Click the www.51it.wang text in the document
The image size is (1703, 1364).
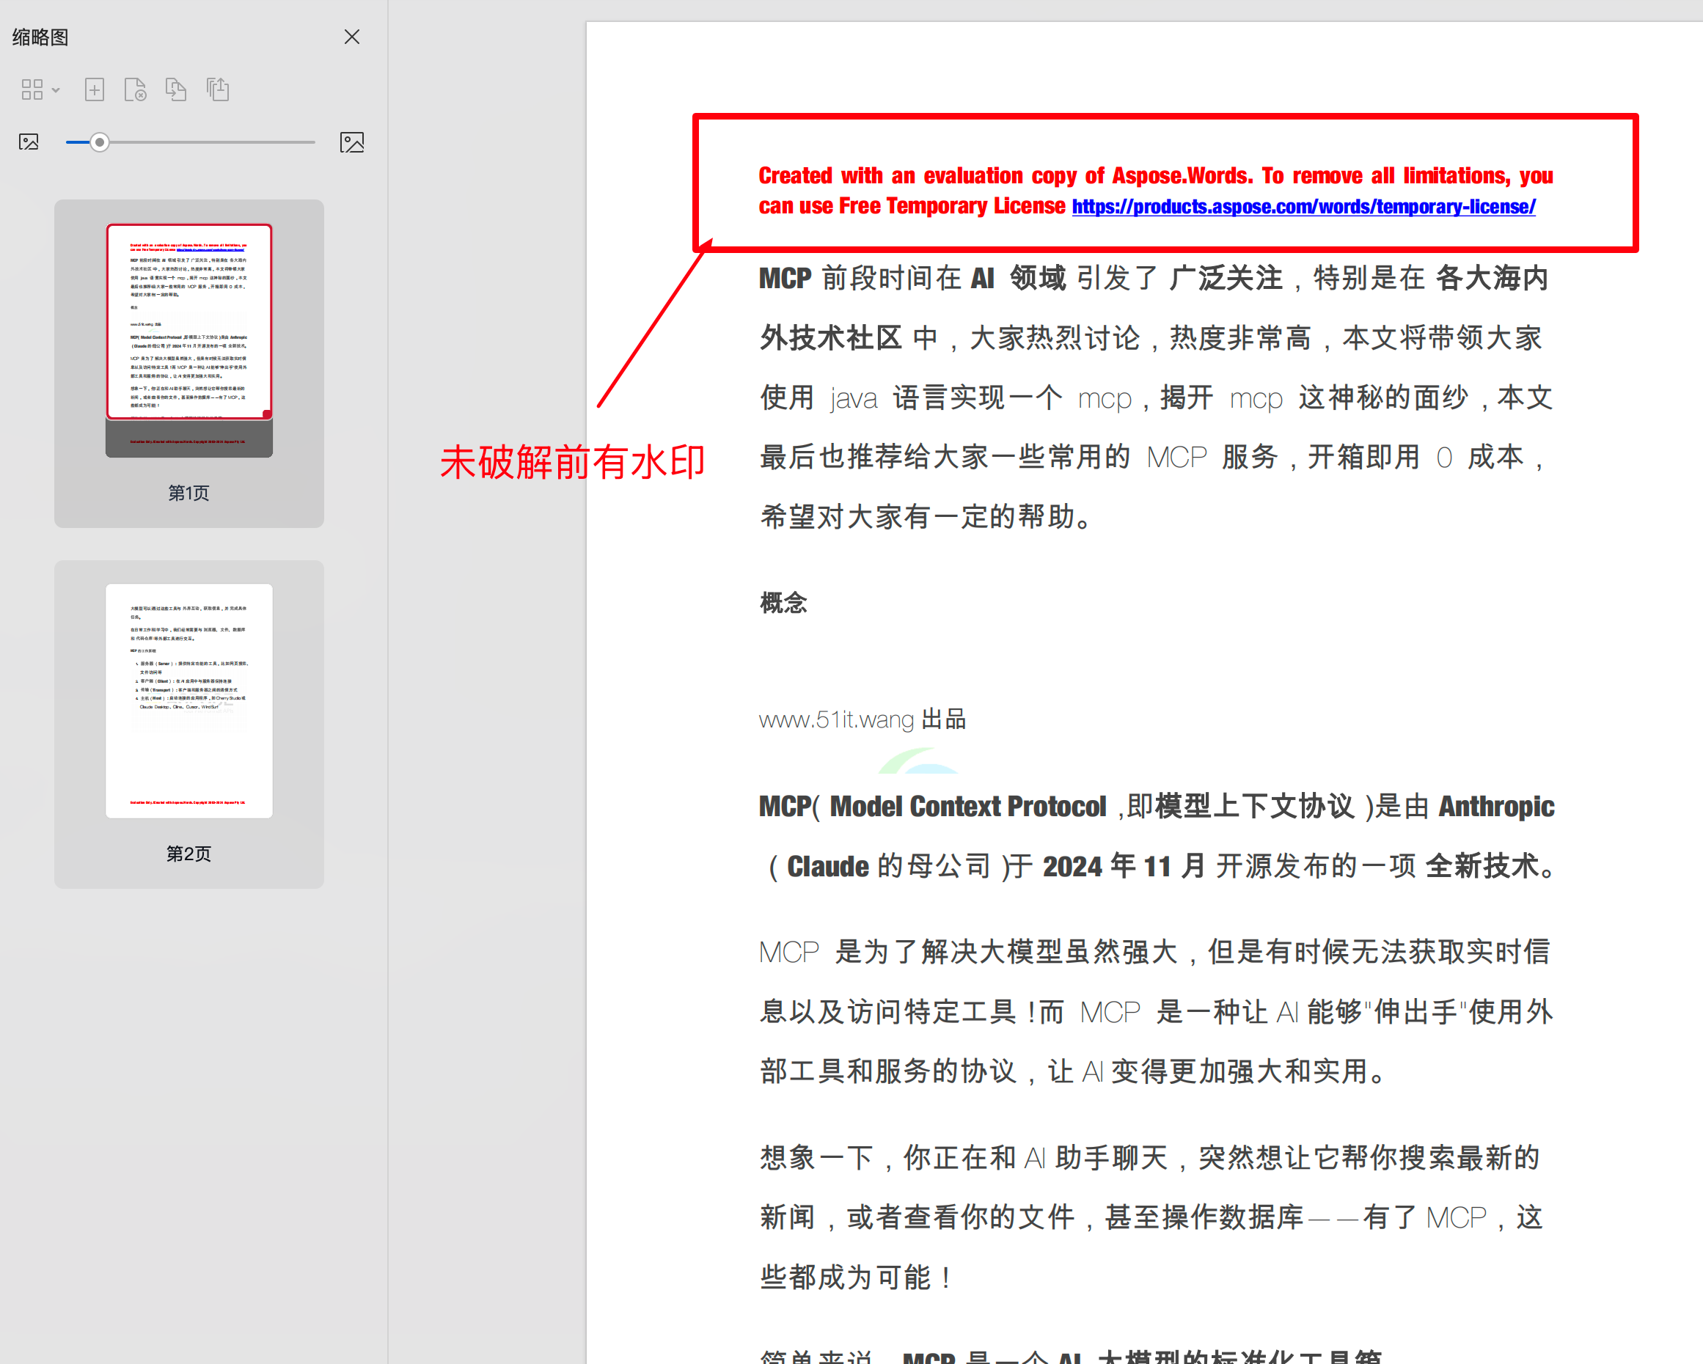pyautogui.click(x=835, y=719)
